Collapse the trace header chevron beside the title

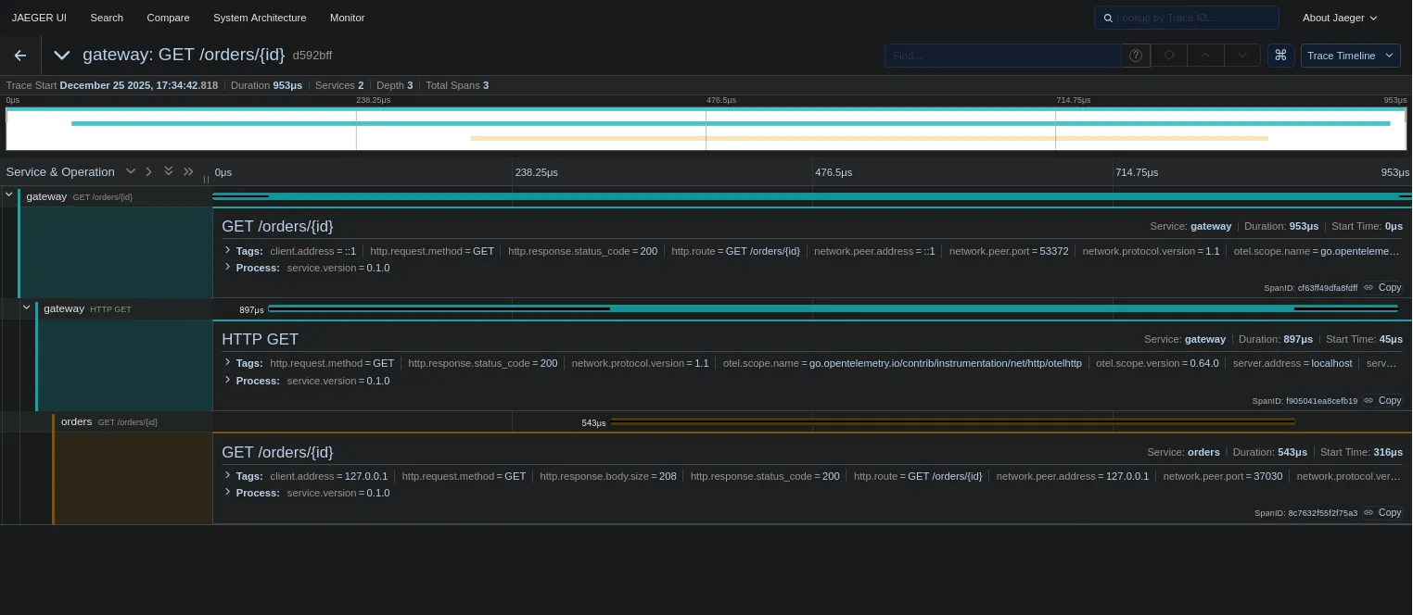tap(62, 56)
